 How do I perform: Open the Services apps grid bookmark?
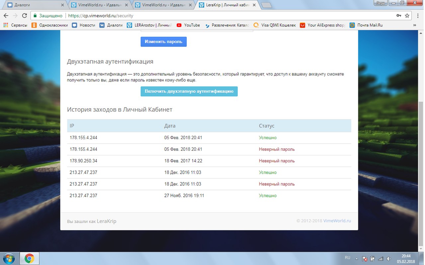coord(15,25)
